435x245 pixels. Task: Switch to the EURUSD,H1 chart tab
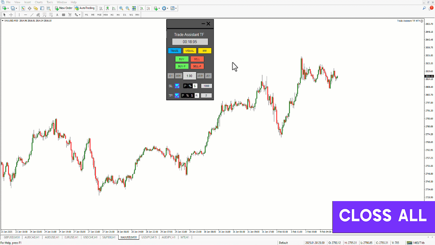tap(72, 237)
